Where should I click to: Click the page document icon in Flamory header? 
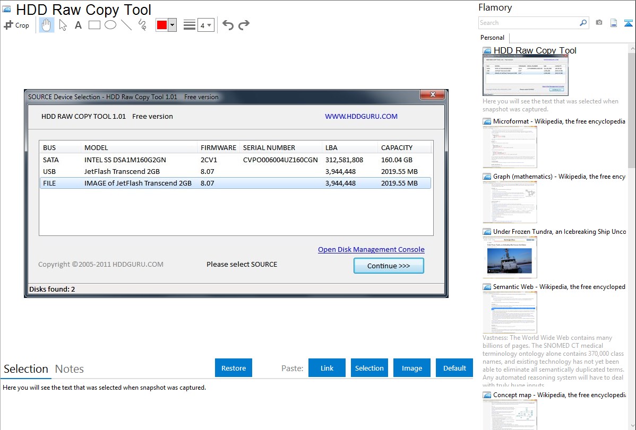[614, 23]
